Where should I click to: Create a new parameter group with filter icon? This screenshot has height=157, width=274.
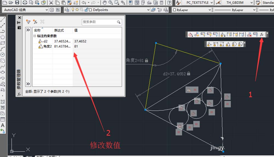click(x=28, y=22)
